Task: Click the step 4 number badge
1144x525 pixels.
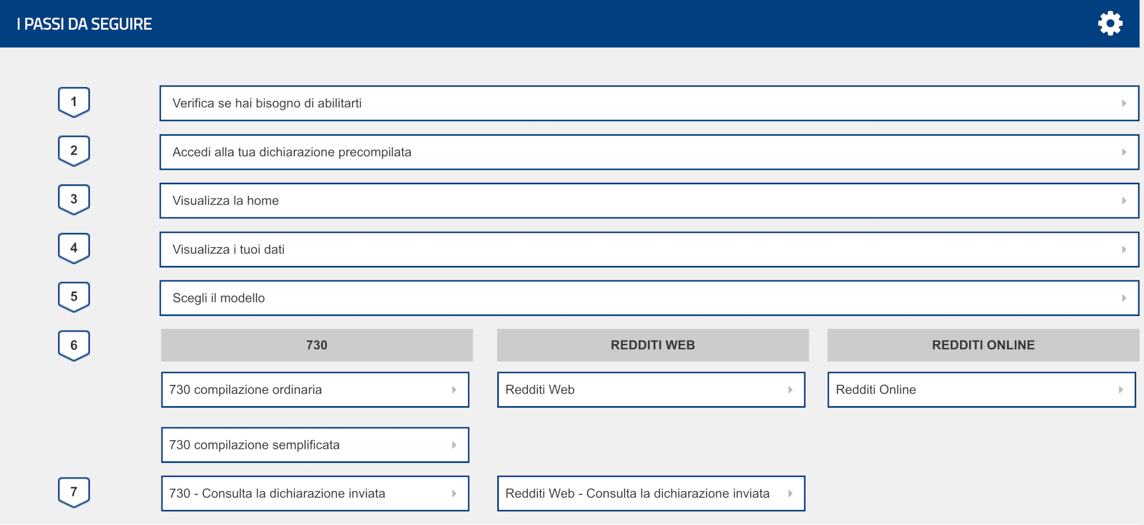Action: click(74, 248)
